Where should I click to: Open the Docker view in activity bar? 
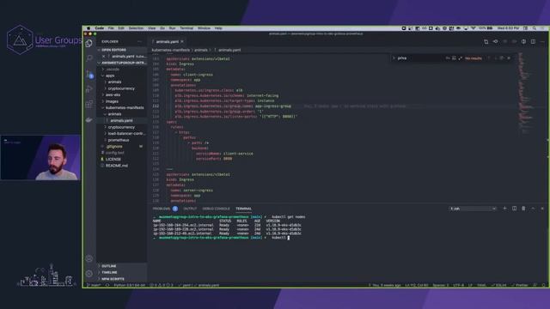(x=89, y=120)
